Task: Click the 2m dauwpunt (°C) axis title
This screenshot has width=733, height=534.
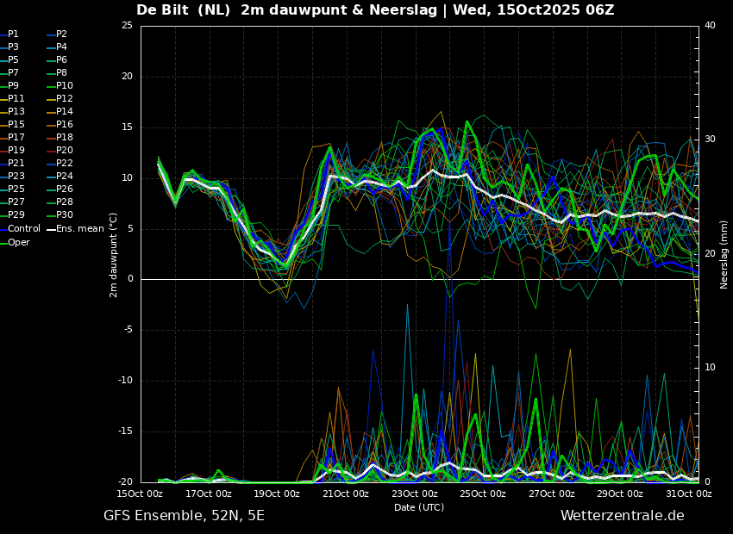Action: click(113, 255)
